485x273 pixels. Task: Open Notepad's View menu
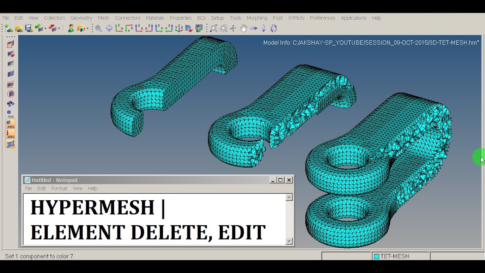click(78, 188)
